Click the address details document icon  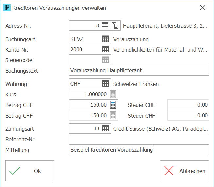[x=115, y=25]
